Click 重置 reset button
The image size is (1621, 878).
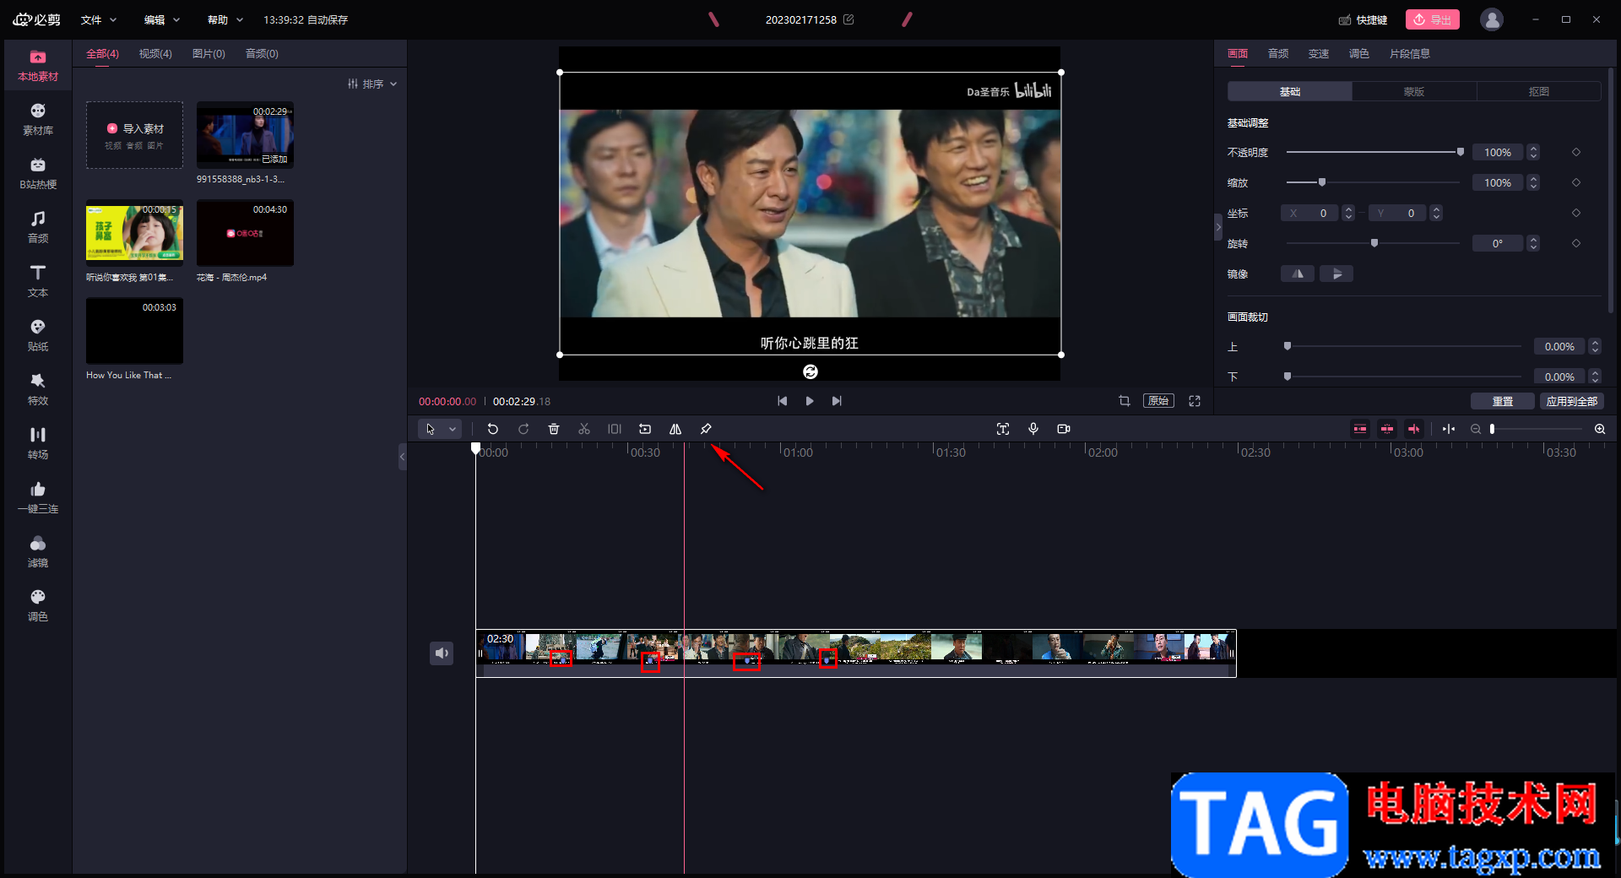1503,401
